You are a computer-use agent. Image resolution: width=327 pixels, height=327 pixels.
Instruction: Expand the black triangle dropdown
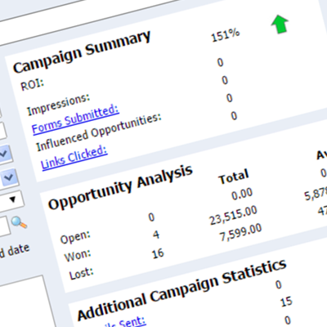click(x=12, y=199)
